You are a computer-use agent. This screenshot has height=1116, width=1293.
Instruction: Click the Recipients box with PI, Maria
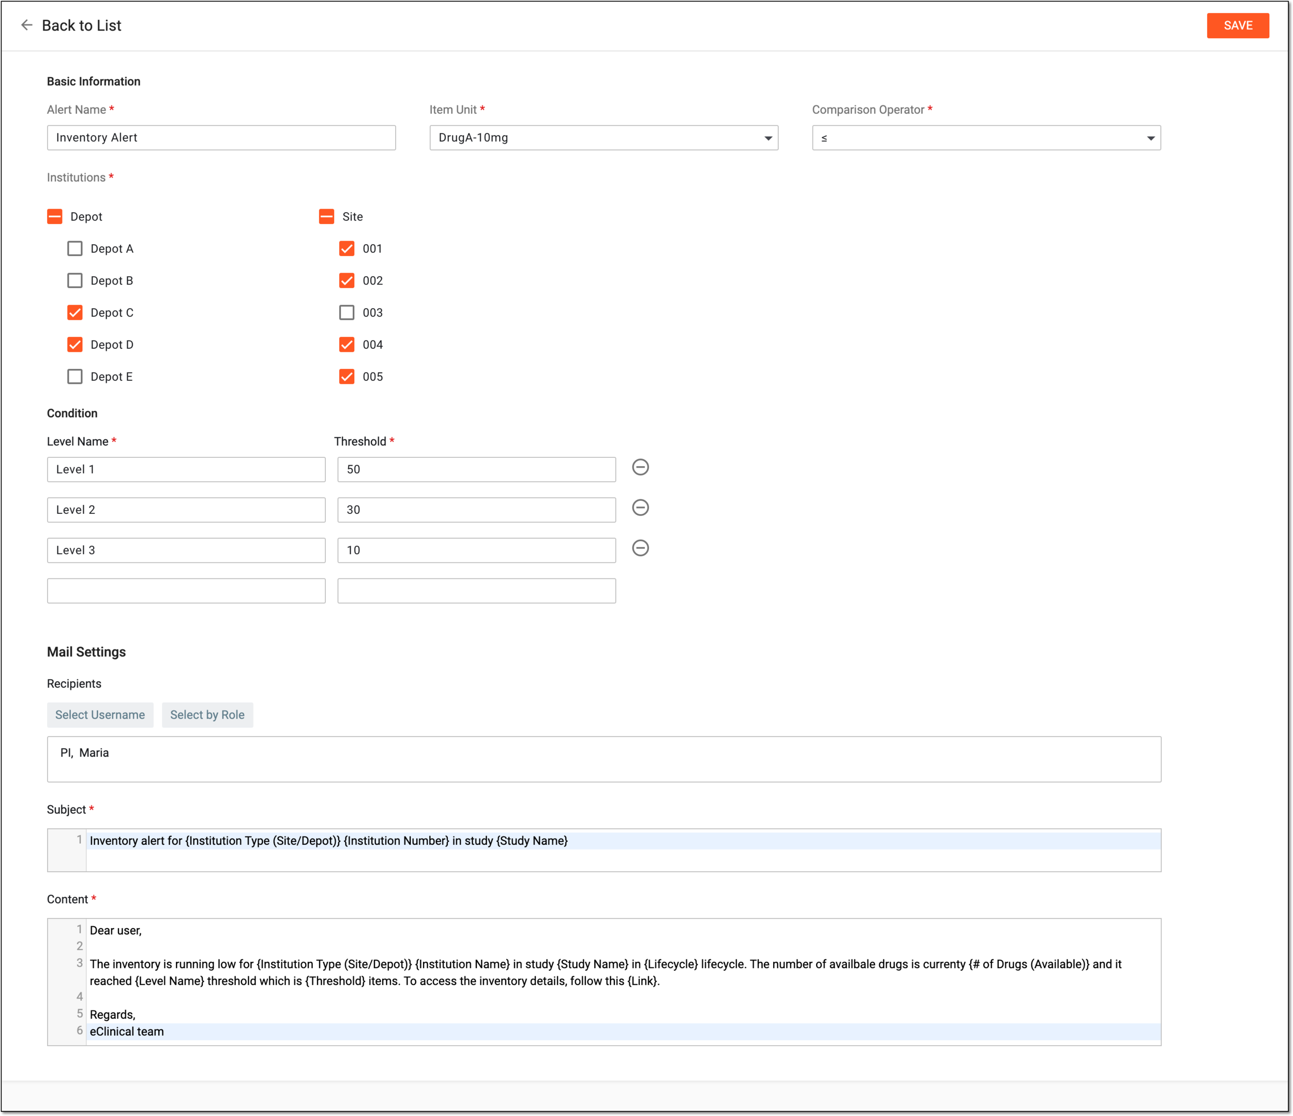tap(604, 760)
